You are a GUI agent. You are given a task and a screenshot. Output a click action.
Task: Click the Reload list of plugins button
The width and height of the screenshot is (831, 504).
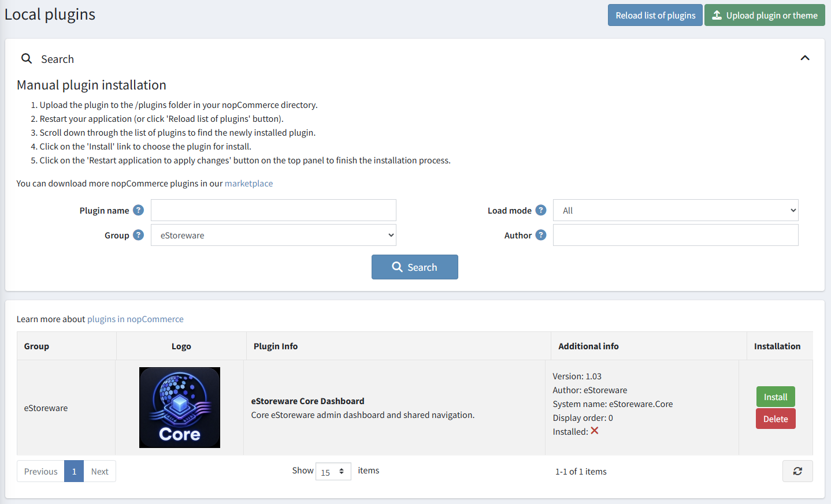coord(655,15)
